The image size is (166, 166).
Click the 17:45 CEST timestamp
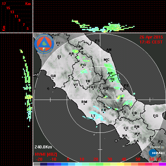pos(151,42)
